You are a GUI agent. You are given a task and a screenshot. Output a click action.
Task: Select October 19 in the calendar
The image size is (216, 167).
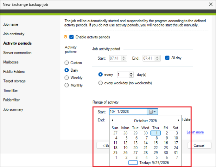click(125, 147)
